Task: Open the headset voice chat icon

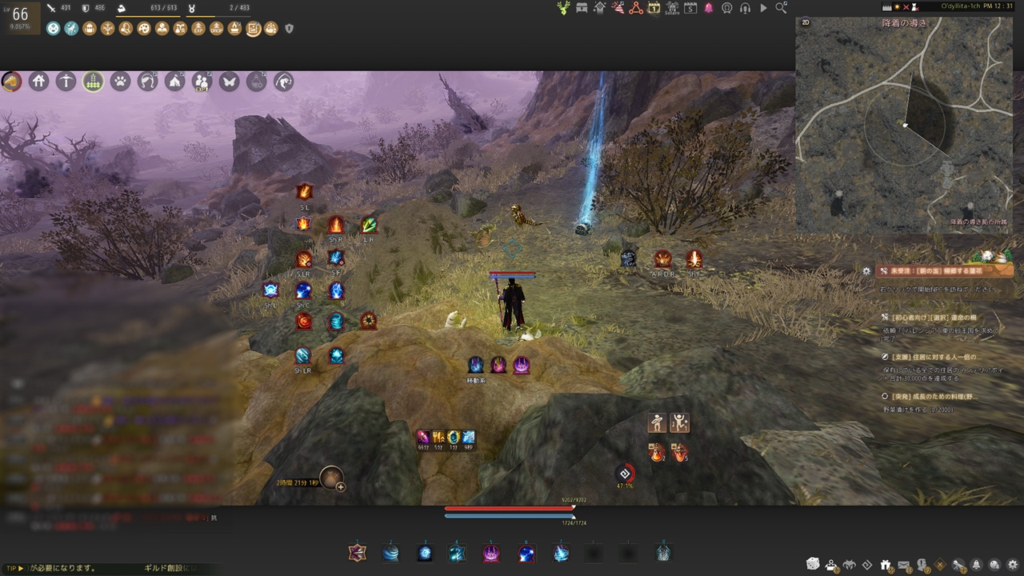Action: pyautogui.click(x=745, y=8)
